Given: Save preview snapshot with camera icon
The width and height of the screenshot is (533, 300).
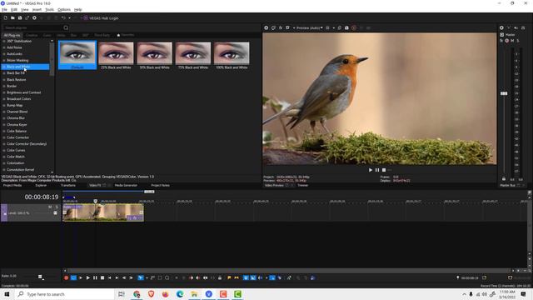Looking at the screenshot, I should (346, 27).
